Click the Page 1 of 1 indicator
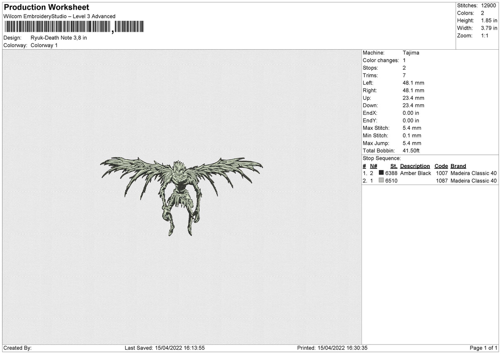501x354 pixels. pyautogui.click(x=483, y=348)
